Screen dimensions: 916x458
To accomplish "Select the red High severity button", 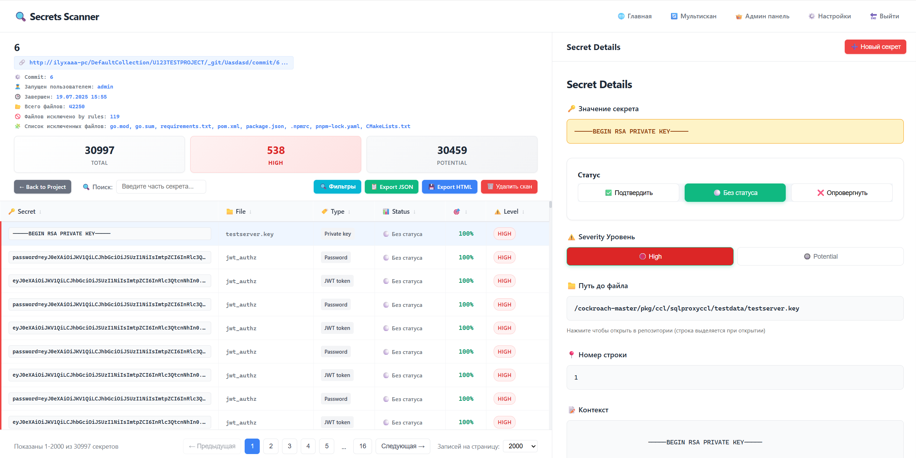I will click(650, 257).
